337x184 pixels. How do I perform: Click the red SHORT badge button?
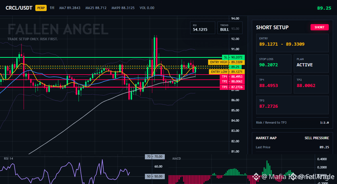tap(319, 27)
